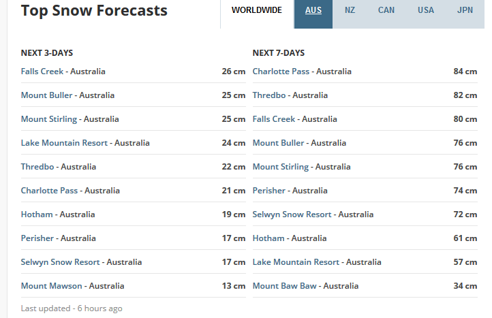Open Charlotte Pass in Next 7-Days list

pos(282,71)
